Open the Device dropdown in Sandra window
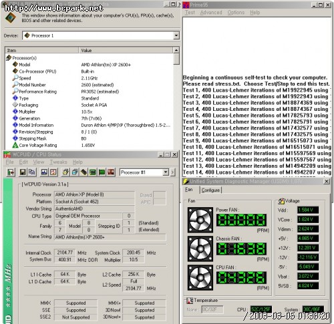Viewport: 334px width, 324px height. click(176, 35)
